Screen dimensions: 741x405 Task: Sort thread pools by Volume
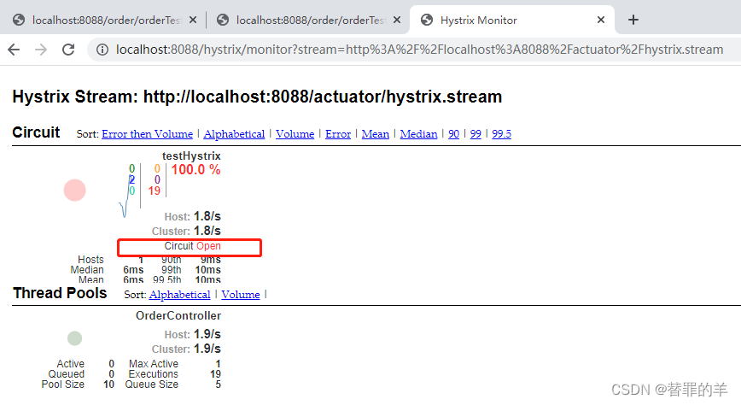click(241, 294)
